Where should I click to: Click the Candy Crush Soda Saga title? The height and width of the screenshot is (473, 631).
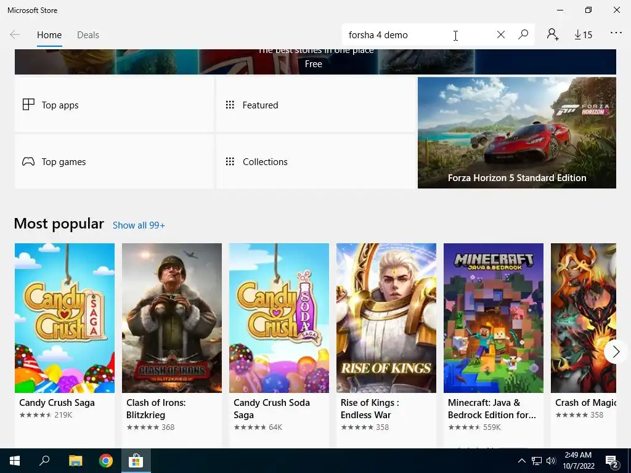coord(272,409)
